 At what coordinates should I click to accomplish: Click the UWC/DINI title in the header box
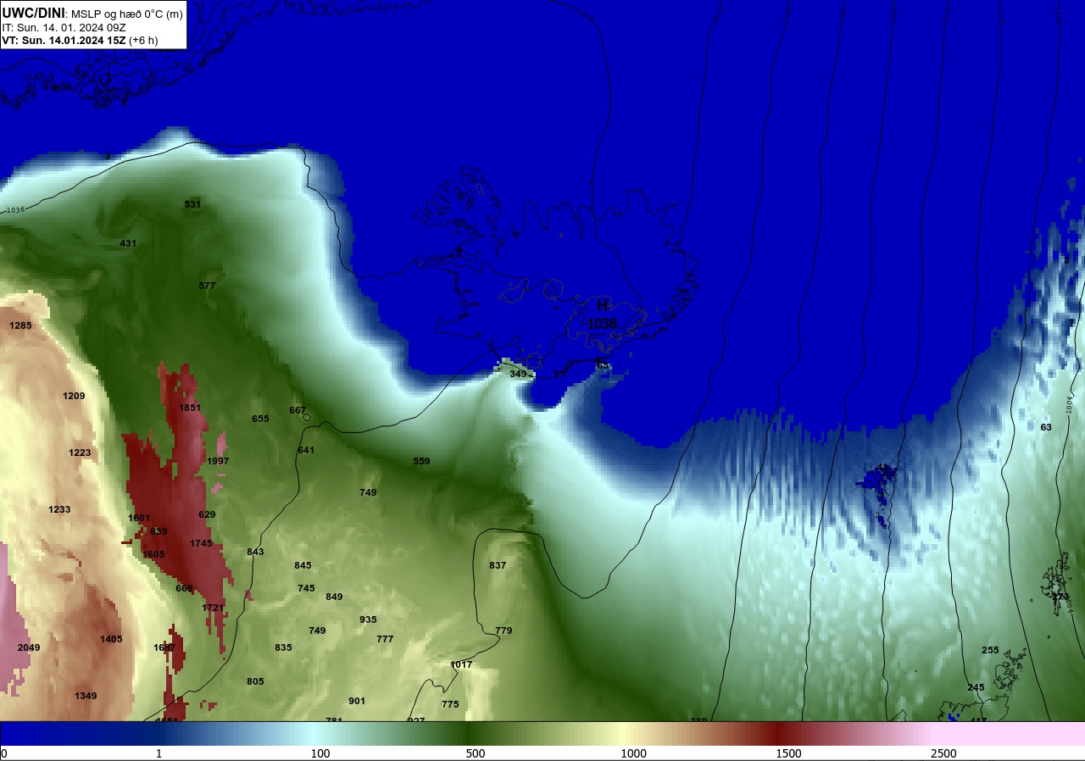tap(34, 13)
